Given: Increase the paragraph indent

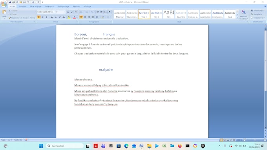Looking at the screenshot, I should click(x=101, y=12).
